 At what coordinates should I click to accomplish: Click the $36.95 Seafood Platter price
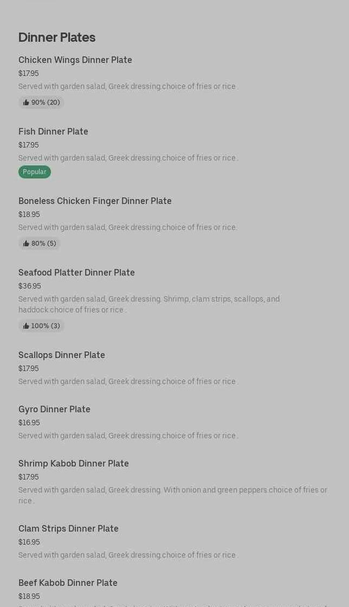coord(30,286)
